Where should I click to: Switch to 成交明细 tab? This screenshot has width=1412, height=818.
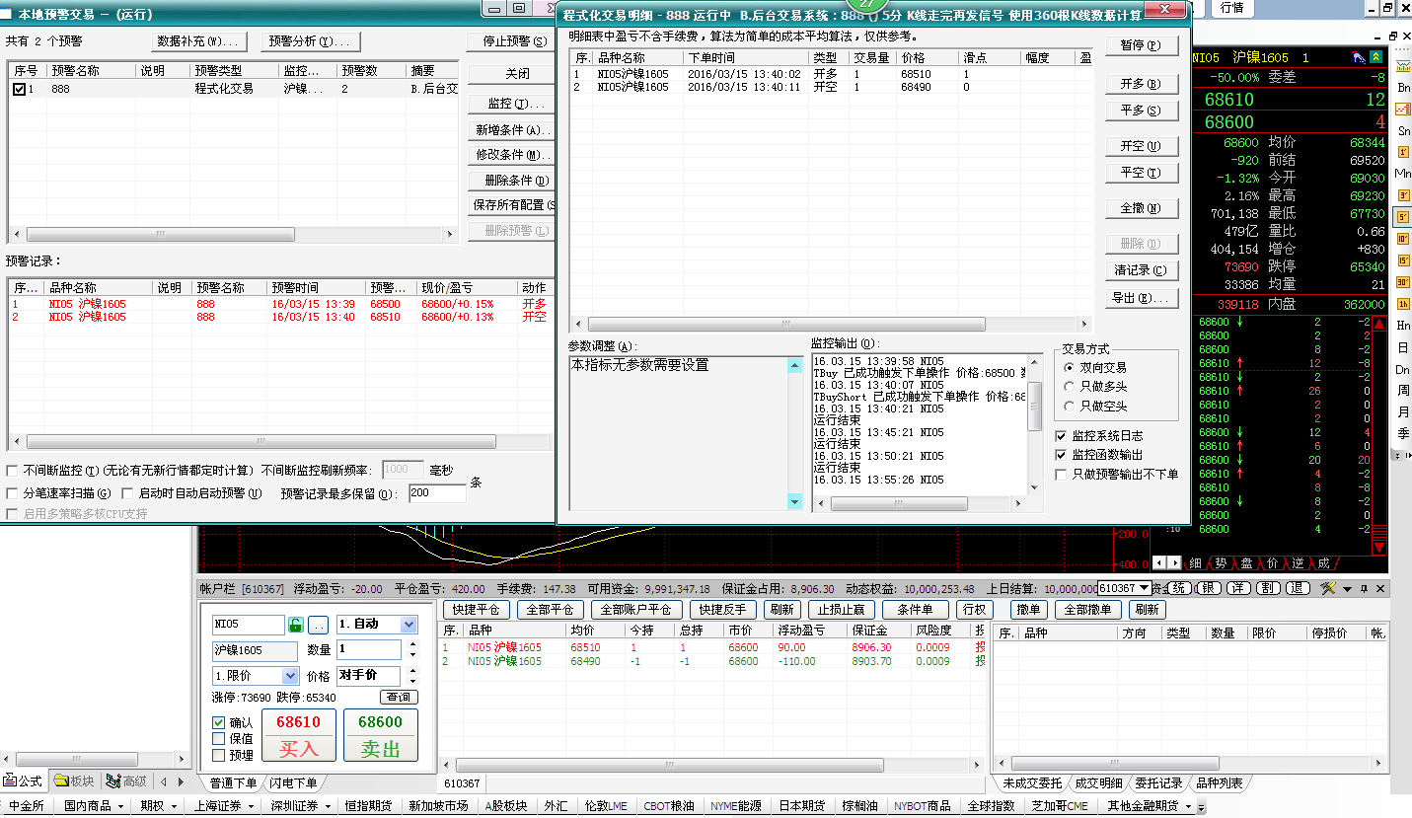pyautogui.click(x=1098, y=782)
